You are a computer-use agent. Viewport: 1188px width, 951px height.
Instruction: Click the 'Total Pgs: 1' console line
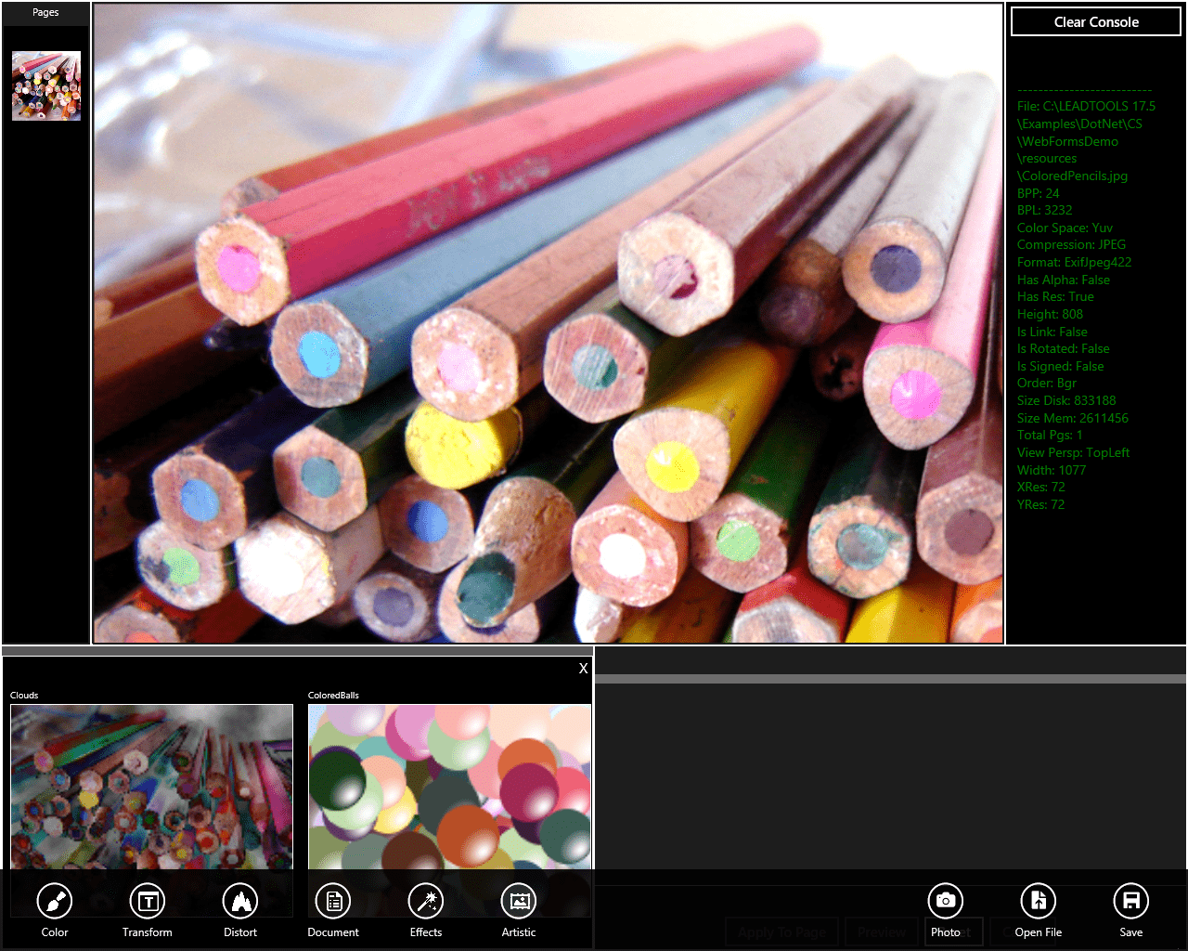click(1050, 435)
